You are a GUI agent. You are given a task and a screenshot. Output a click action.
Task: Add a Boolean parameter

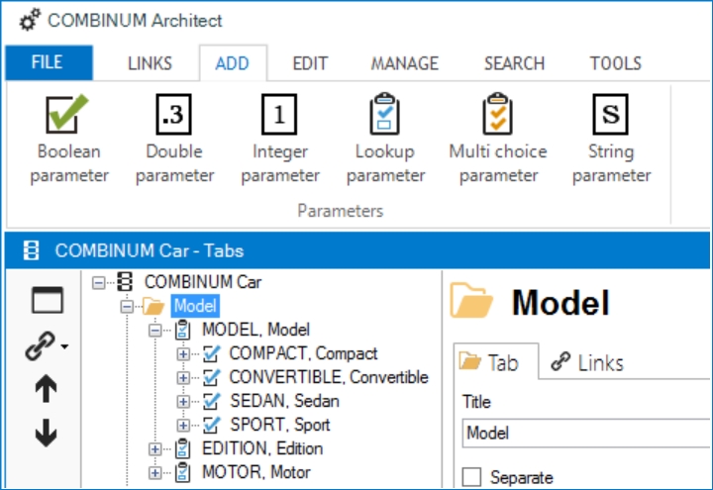[69, 140]
